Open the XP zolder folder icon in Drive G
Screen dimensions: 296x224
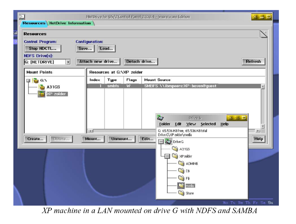(x=175, y=156)
